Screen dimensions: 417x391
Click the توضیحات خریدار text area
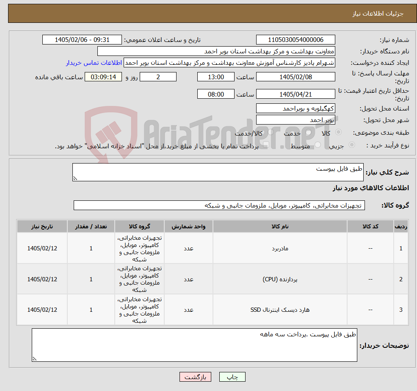point(194,345)
